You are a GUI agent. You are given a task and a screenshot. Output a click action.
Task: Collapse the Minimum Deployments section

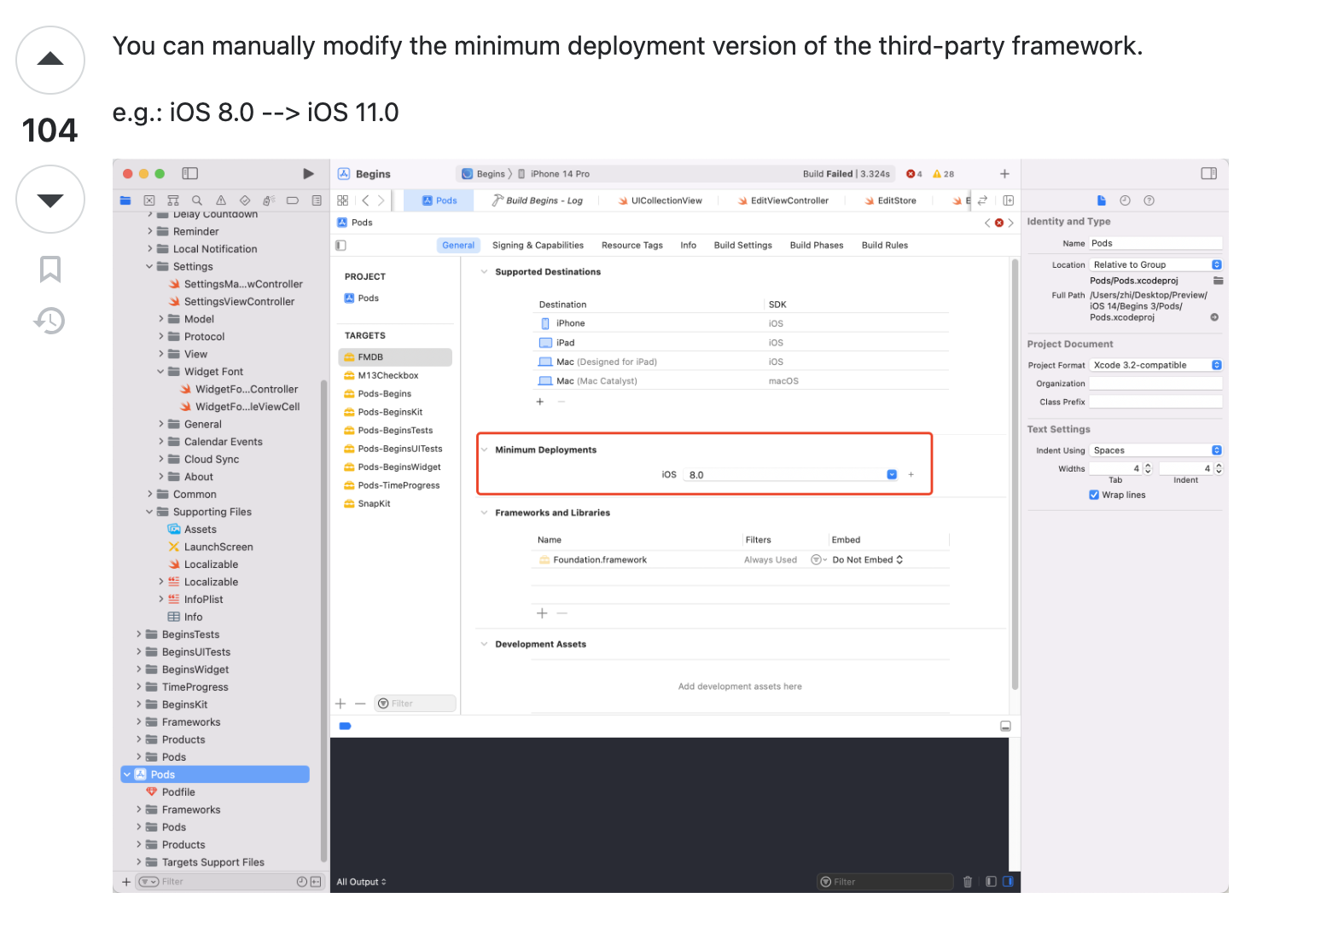point(484,450)
